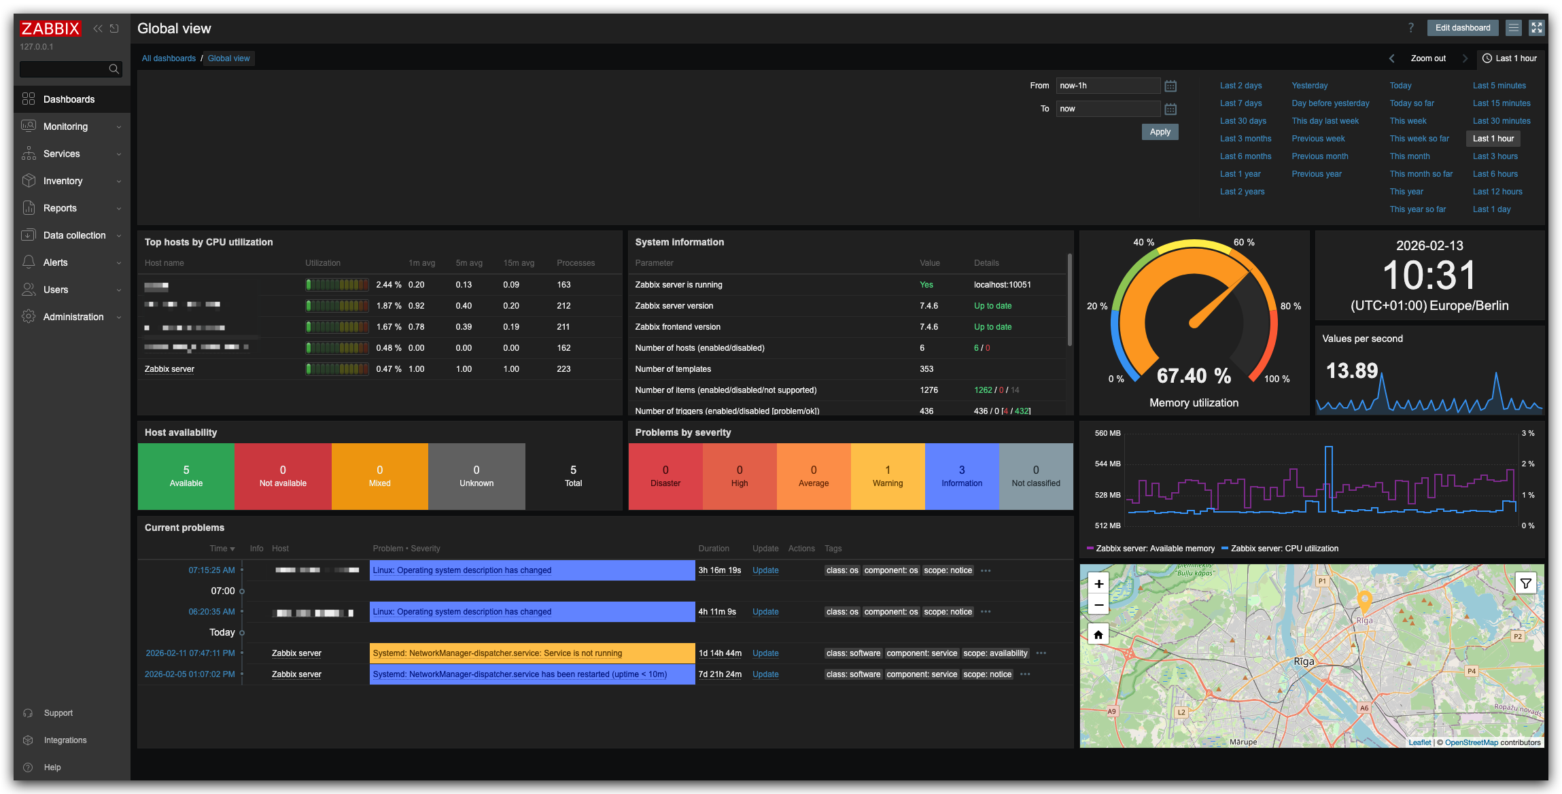The width and height of the screenshot is (1562, 794).
Task: Click the To date input field
Action: coord(1108,109)
